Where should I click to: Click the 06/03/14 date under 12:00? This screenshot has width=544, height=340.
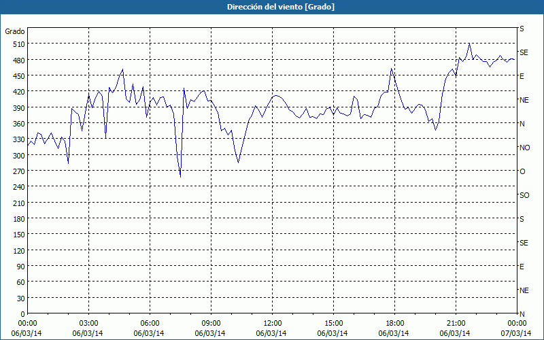[271, 333]
